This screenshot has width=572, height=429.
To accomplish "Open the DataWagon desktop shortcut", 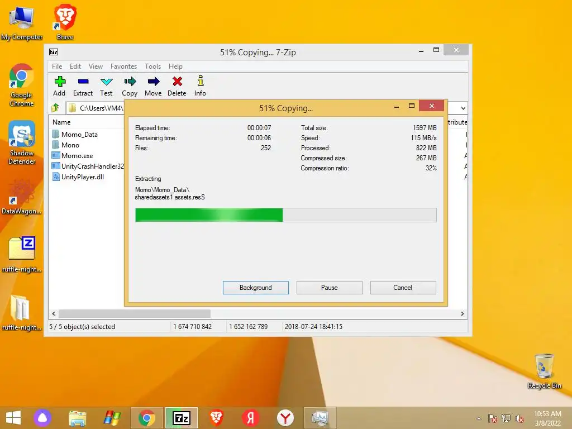I will coord(21,197).
